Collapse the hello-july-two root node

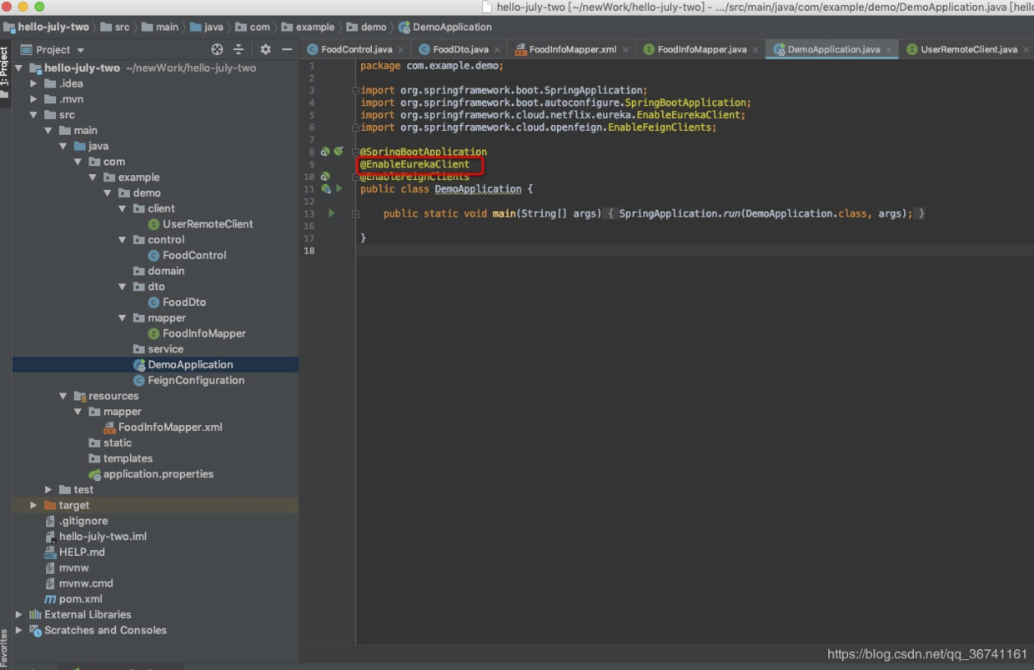(19, 67)
